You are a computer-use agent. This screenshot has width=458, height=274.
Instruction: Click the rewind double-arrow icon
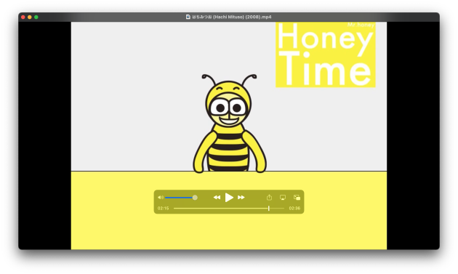[x=217, y=198]
